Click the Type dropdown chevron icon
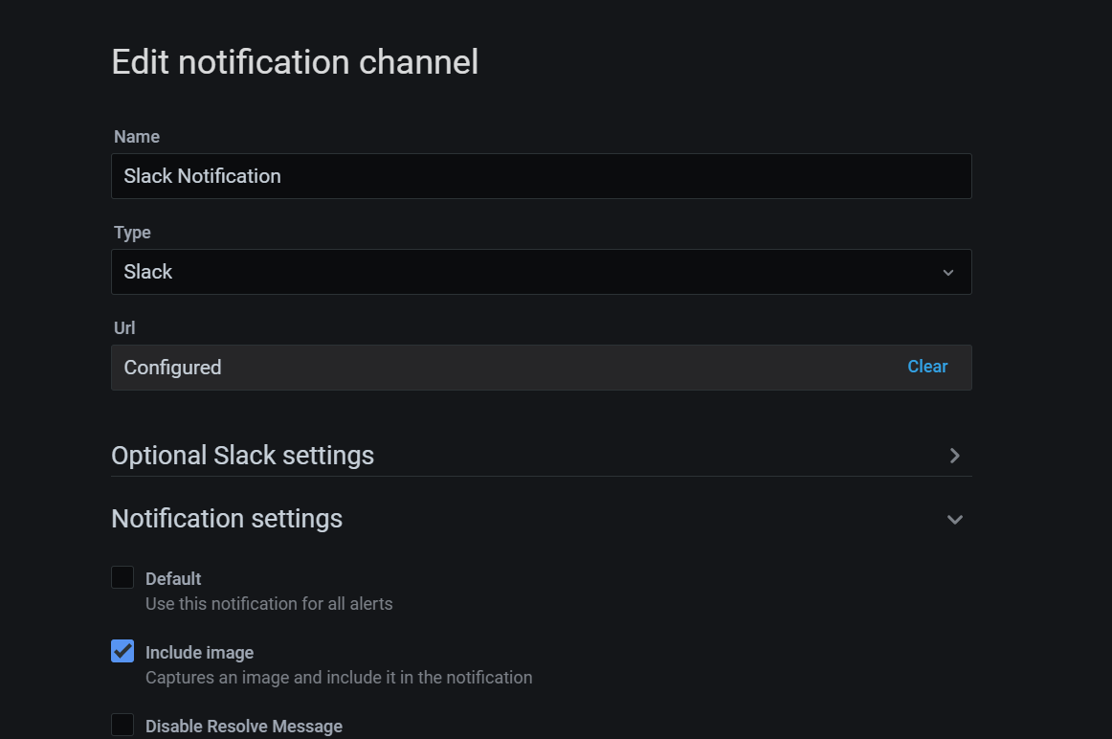This screenshot has height=739, width=1112. click(948, 272)
